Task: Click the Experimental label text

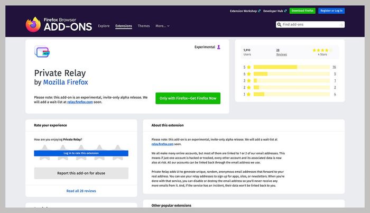Action: (205, 47)
